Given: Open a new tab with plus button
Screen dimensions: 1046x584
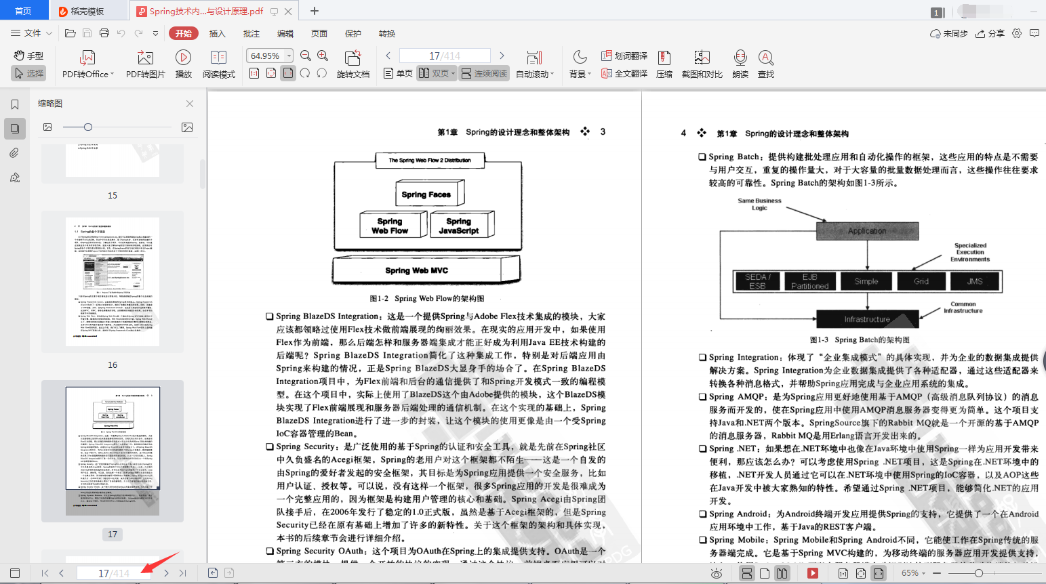Looking at the screenshot, I should tap(314, 11).
